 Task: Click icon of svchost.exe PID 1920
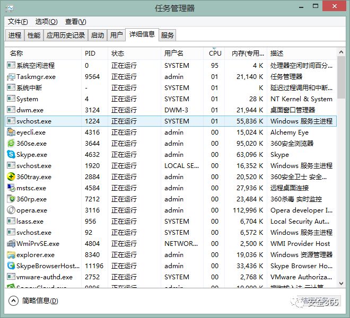point(11,165)
